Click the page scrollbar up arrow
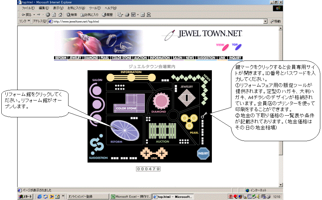The height and width of the screenshot is (200, 322). click(281, 28)
